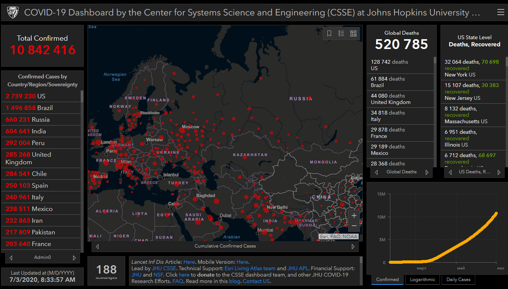Screen dimensions: 508x289
Task: Go to next Global Deaths list page
Action: pos(427,172)
